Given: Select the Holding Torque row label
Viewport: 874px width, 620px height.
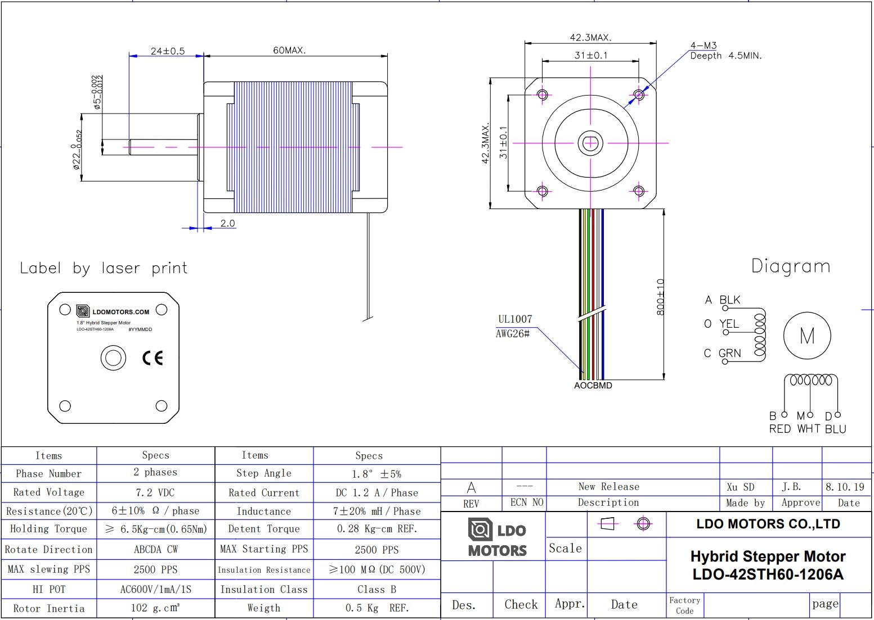Looking at the screenshot, I should tap(48, 529).
